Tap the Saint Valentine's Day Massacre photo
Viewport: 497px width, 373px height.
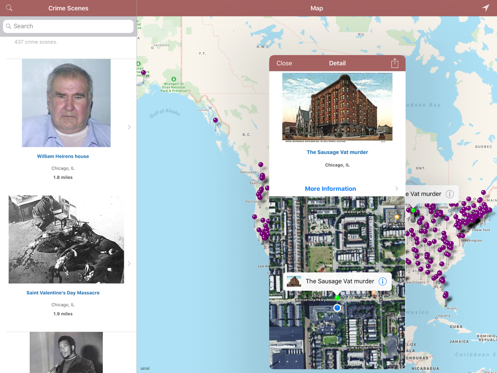(66, 239)
